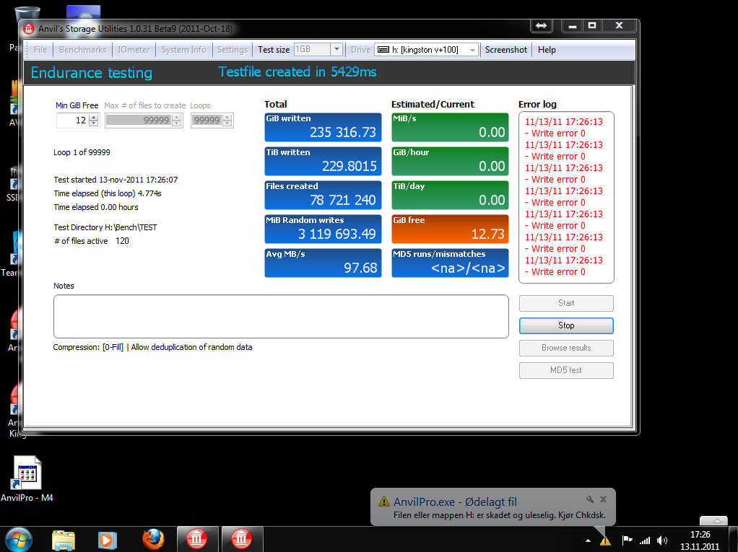Expand the Test size 1GB dropdown
This screenshot has width=738, height=552.
pyautogui.click(x=336, y=49)
